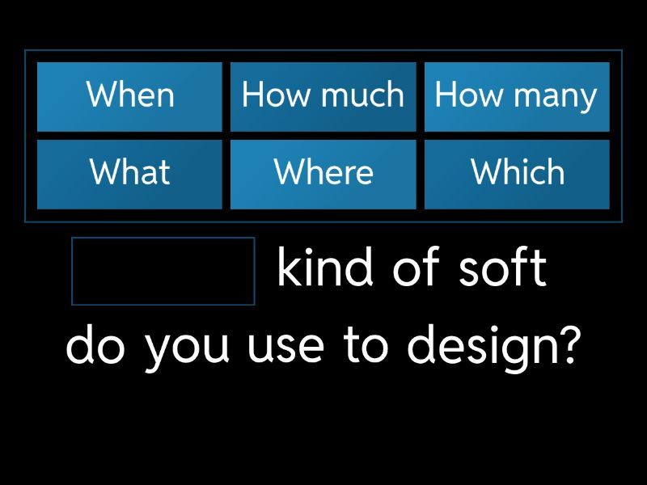This screenshot has height=485, width=647.
Task: Choose the "How much" answer tile
Action: [323, 96]
